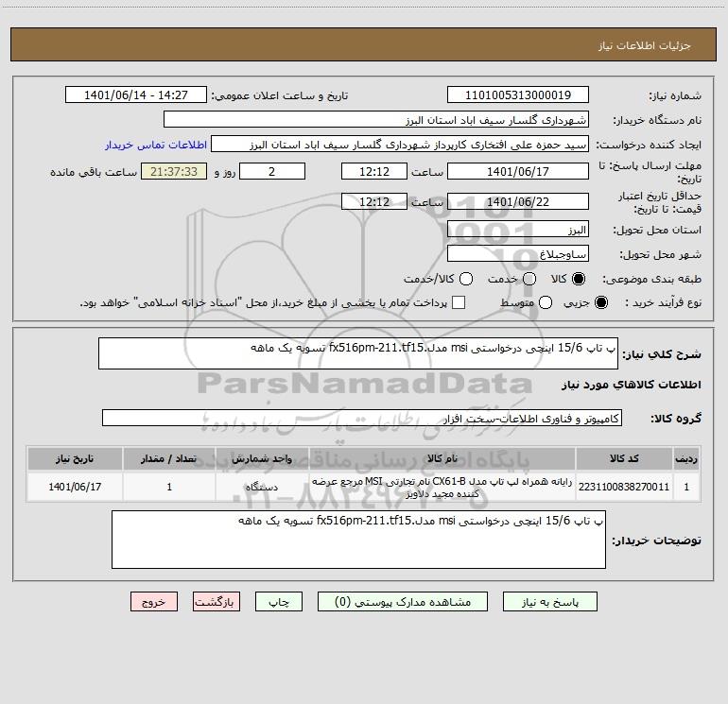Click the شماره نیاز field 1101005313000019
This screenshot has height=704, width=728.
point(518,95)
